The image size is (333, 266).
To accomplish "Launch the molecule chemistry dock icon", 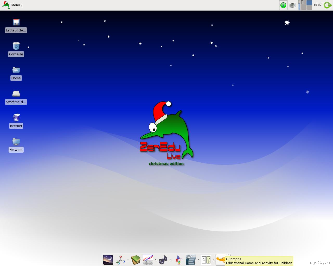I will click(x=120, y=260).
